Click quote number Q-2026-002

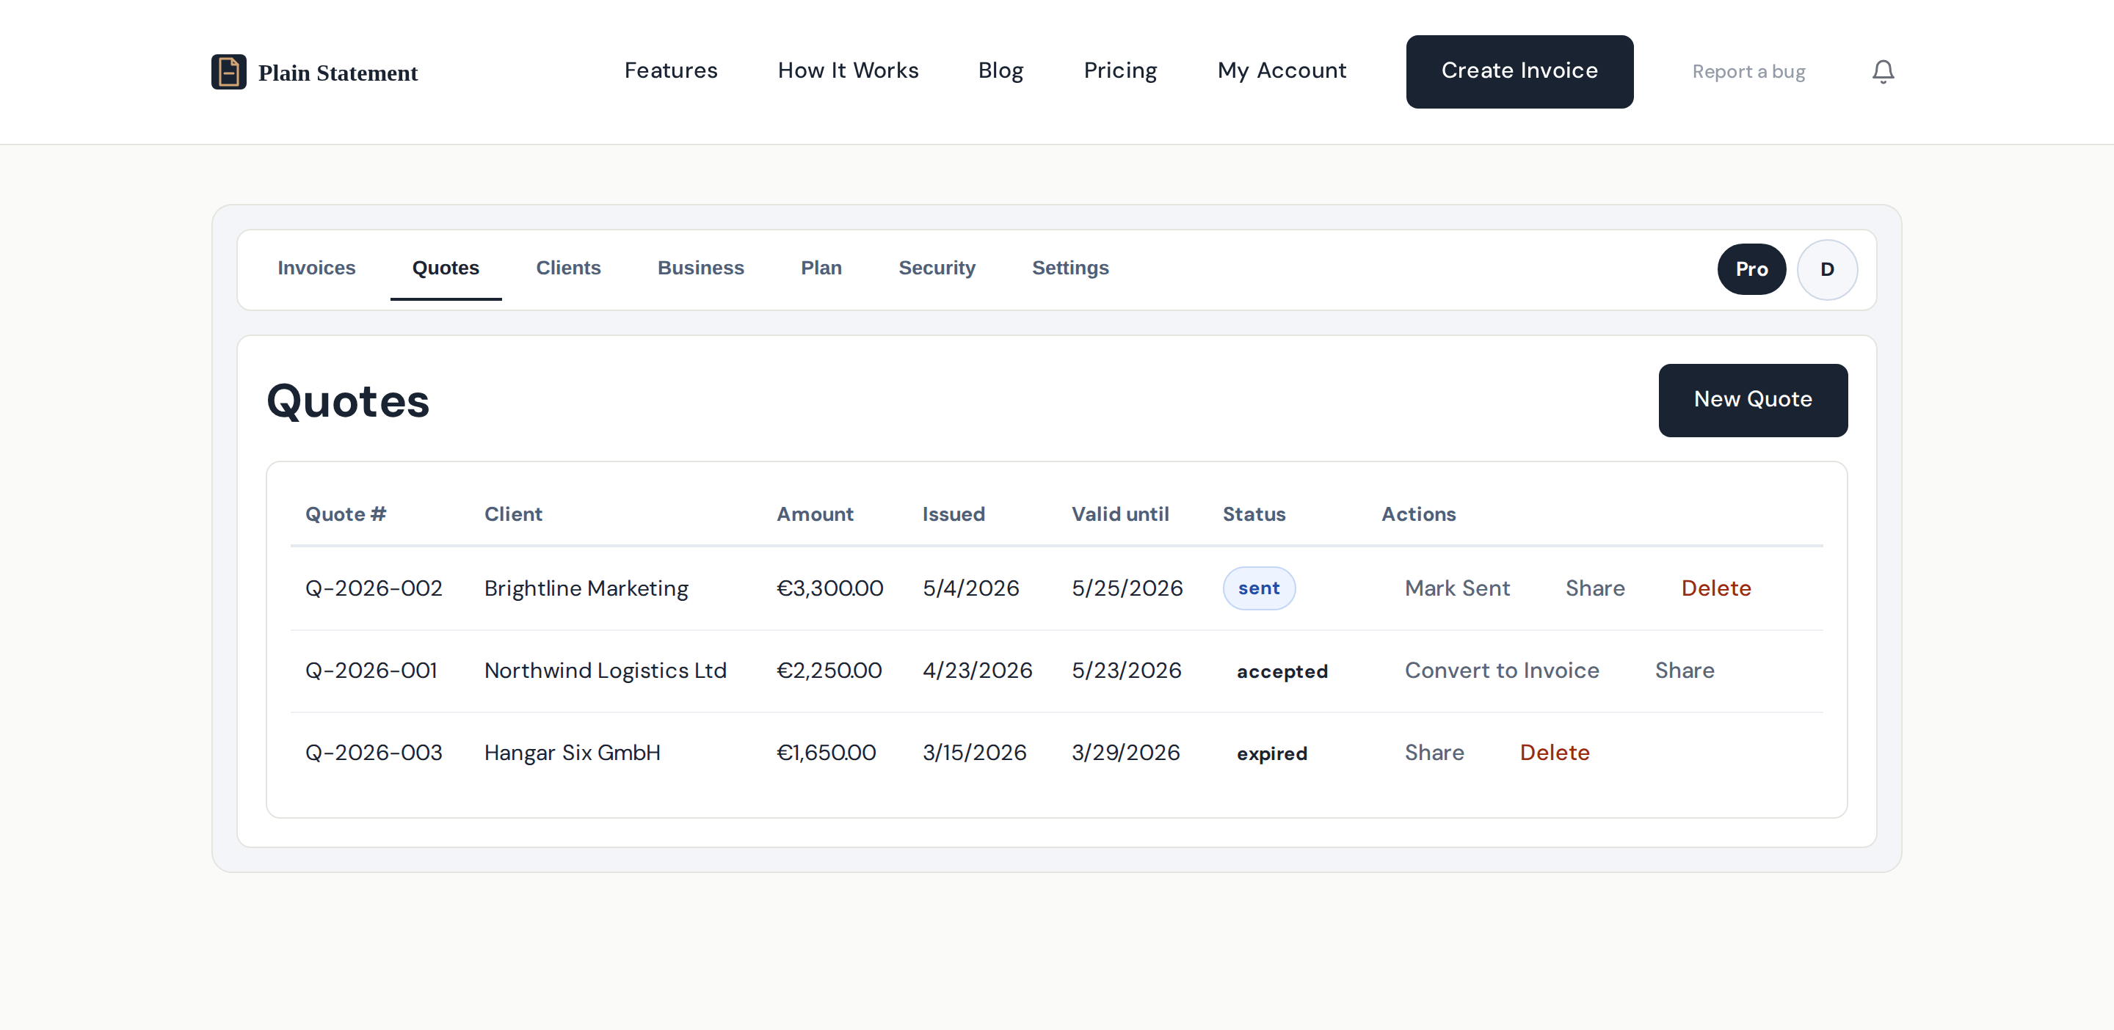tap(374, 588)
